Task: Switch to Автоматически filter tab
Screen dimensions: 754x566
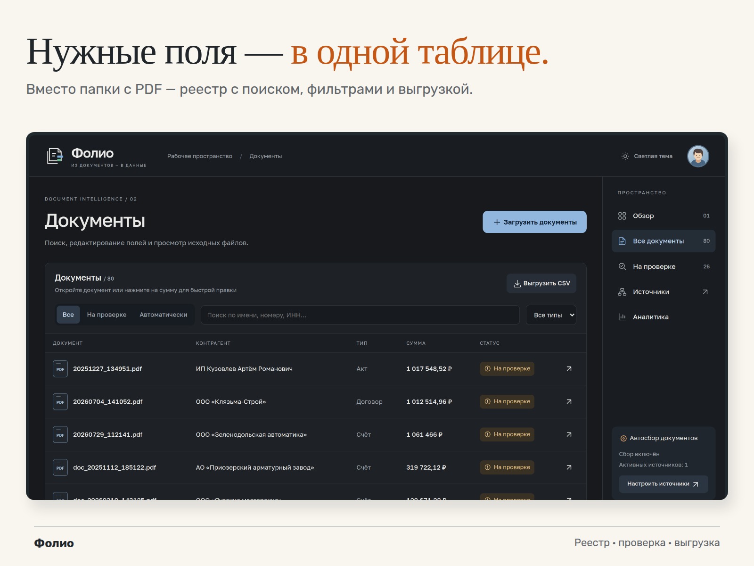Action: pos(164,315)
